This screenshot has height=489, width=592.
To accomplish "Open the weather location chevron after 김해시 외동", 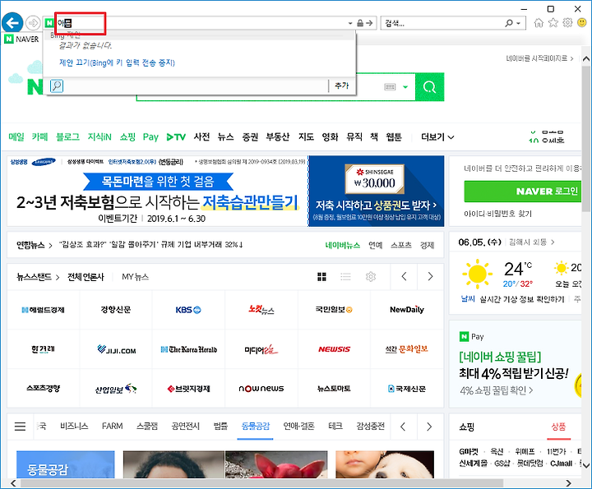I will point(553,242).
